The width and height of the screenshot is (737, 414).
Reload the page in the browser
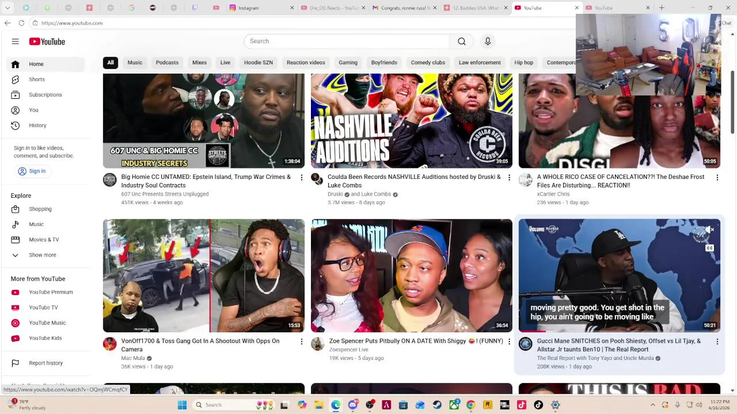pyautogui.click(x=21, y=23)
